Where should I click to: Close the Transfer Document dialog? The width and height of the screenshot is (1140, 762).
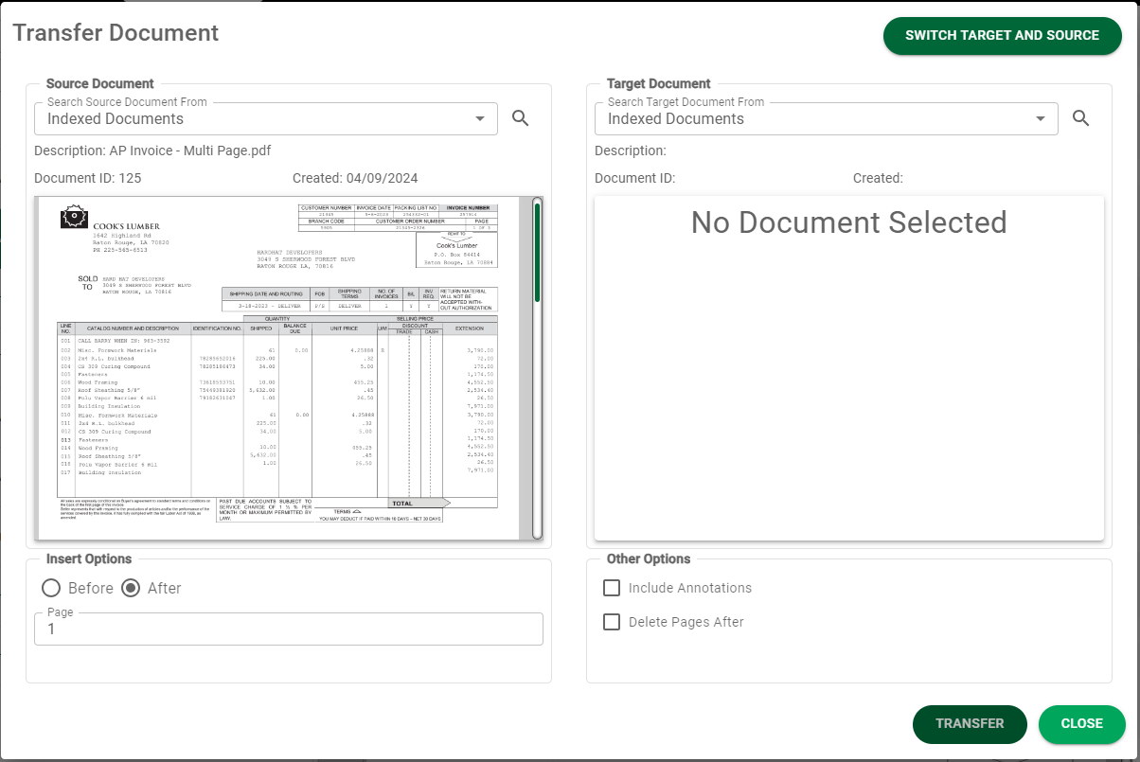click(x=1081, y=723)
